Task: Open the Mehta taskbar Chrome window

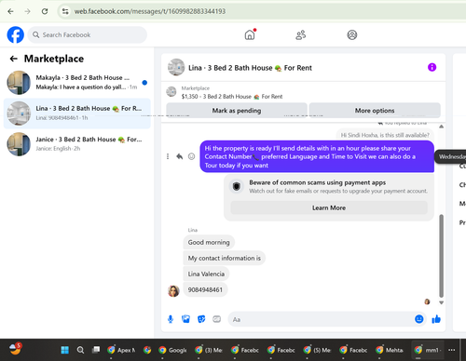Action: point(390,350)
